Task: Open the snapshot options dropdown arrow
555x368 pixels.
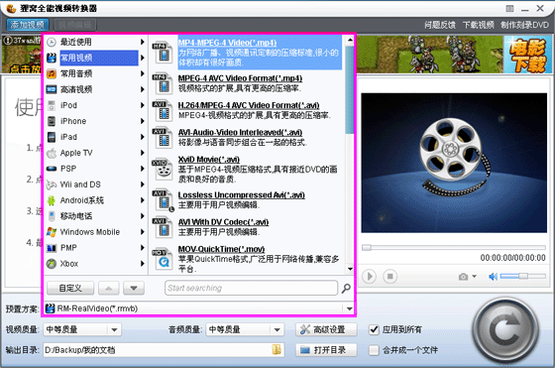Action: click(475, 277)
